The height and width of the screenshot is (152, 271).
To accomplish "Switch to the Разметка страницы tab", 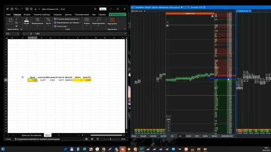I will tap(42, 15).
